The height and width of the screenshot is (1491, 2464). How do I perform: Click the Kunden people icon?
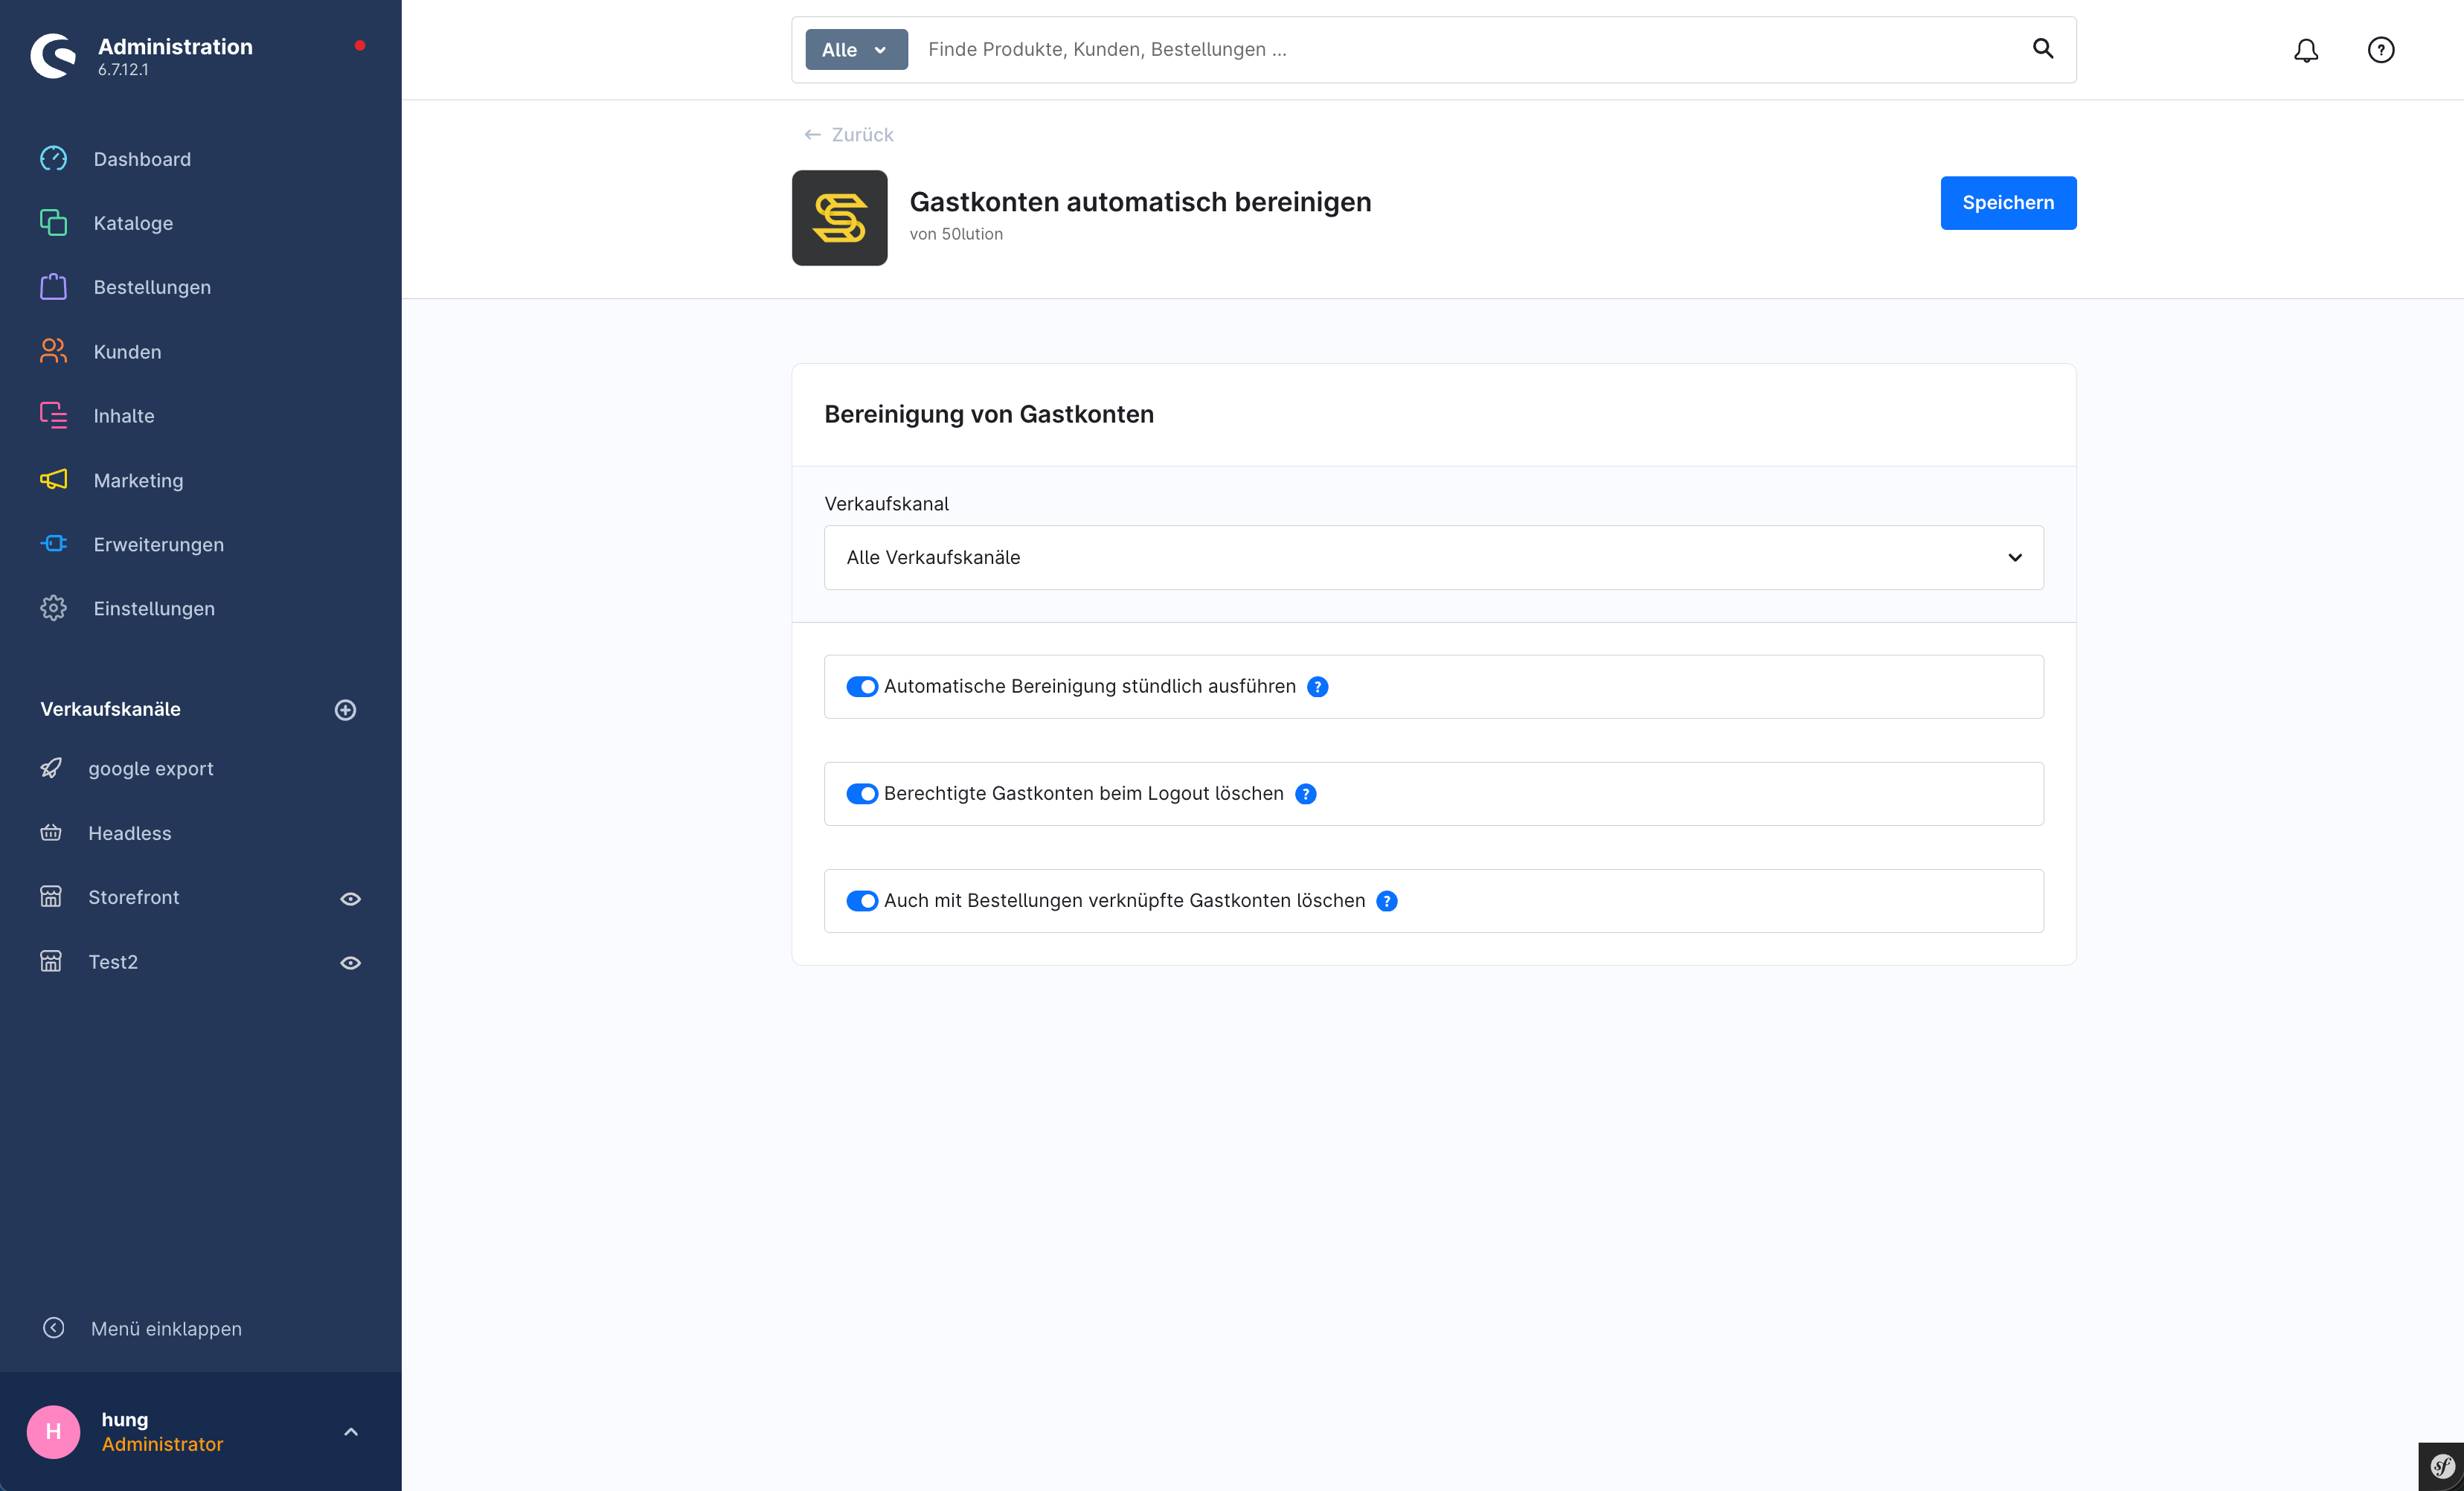(53, 351)
